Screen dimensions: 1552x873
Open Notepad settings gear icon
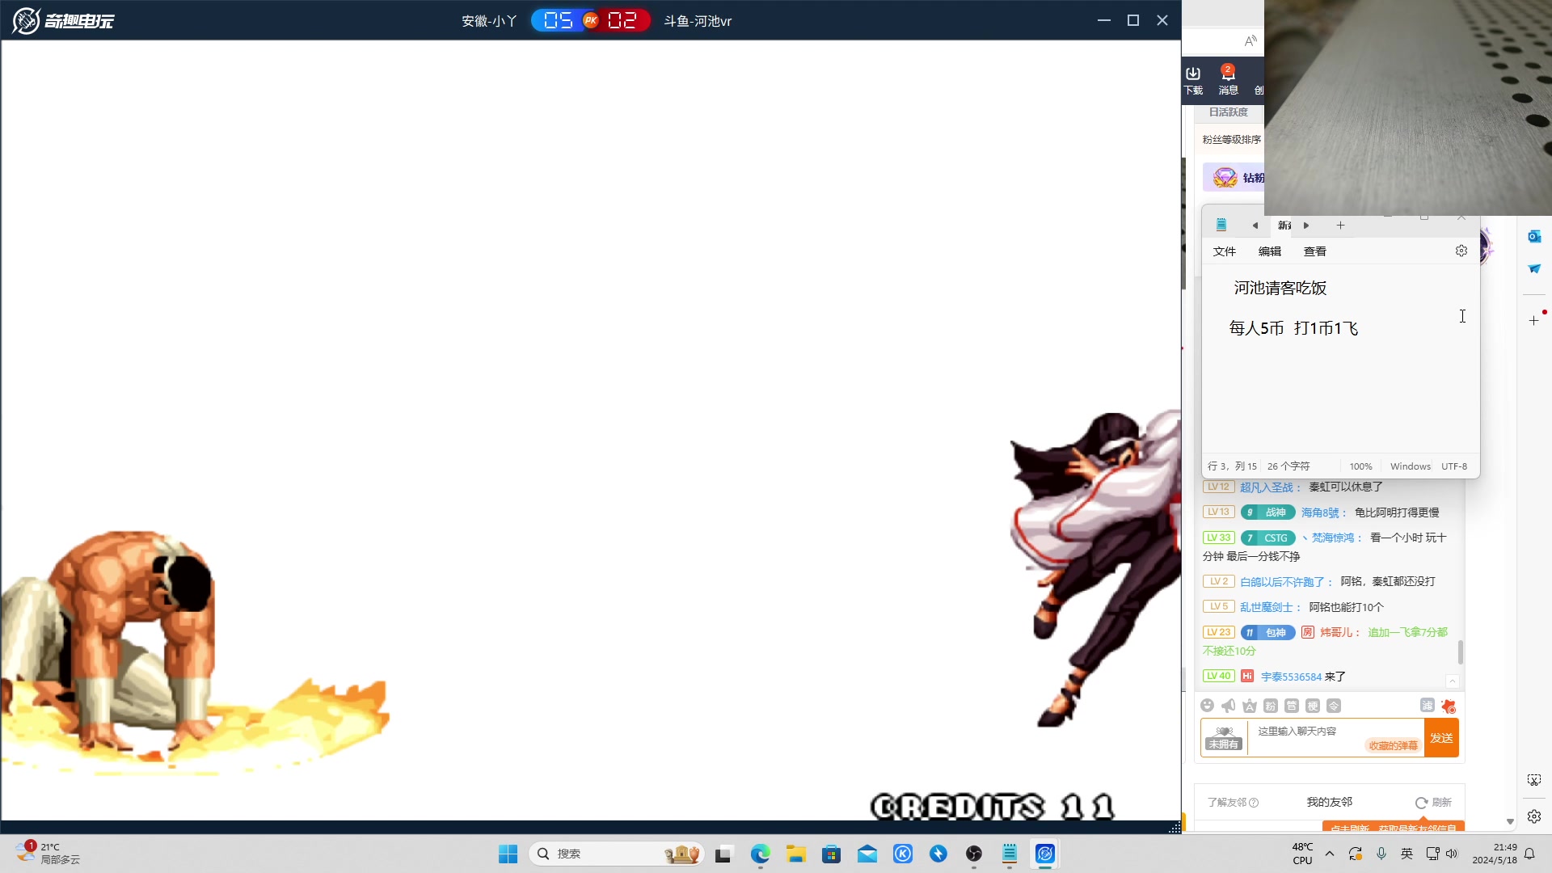tap(1461, 251)
